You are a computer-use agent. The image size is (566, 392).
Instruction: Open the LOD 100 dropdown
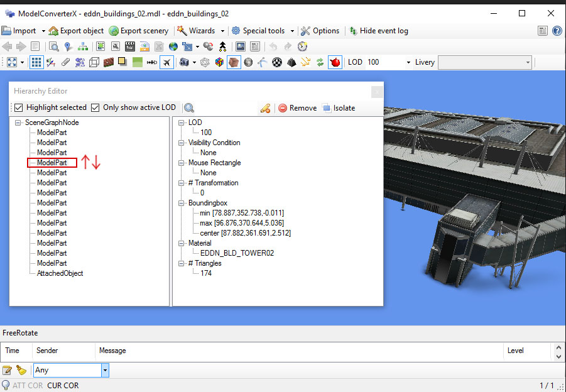(408, 62)
